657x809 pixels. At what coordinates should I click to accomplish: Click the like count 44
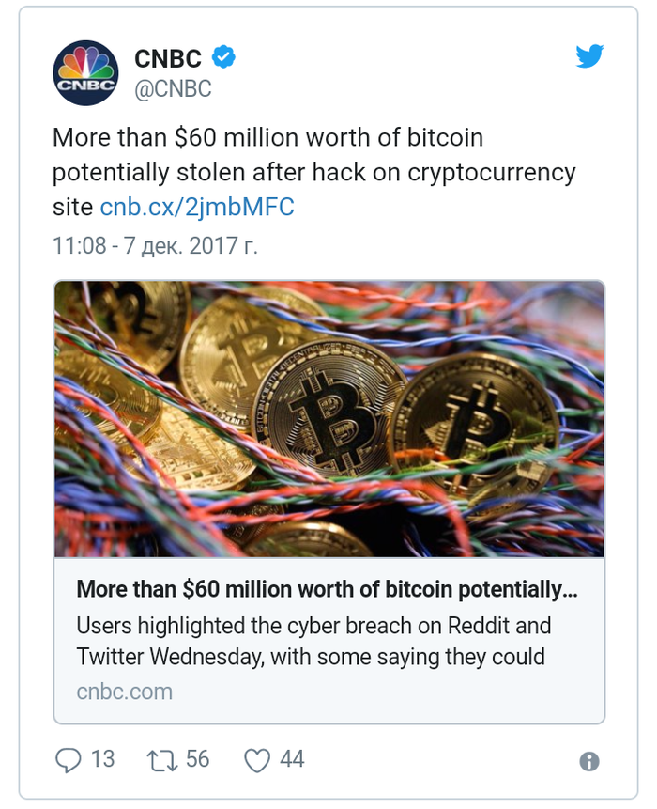pos(292,759)
